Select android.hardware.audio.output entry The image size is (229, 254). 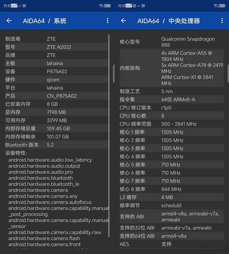pyautogui.click(x=44, y=166)
